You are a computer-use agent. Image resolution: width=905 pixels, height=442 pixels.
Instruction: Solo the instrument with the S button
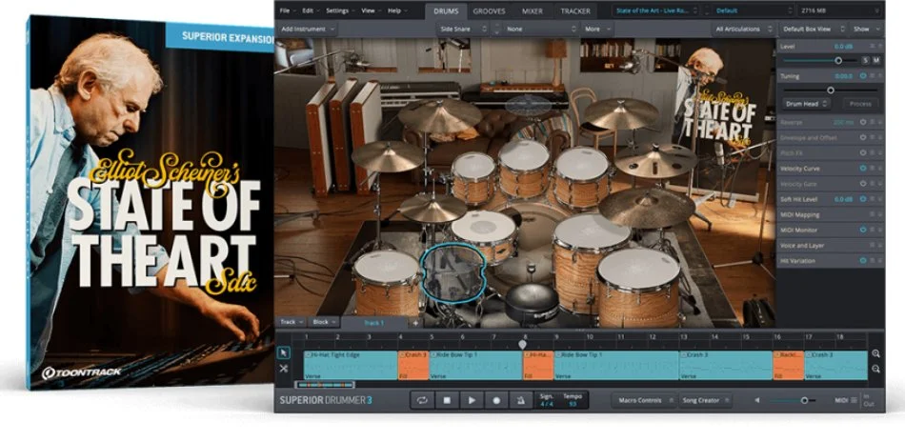(865, 61)
